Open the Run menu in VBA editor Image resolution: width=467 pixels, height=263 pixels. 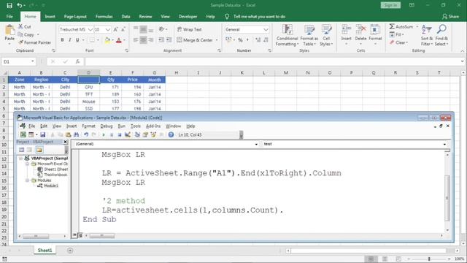(x=122, y=126)
